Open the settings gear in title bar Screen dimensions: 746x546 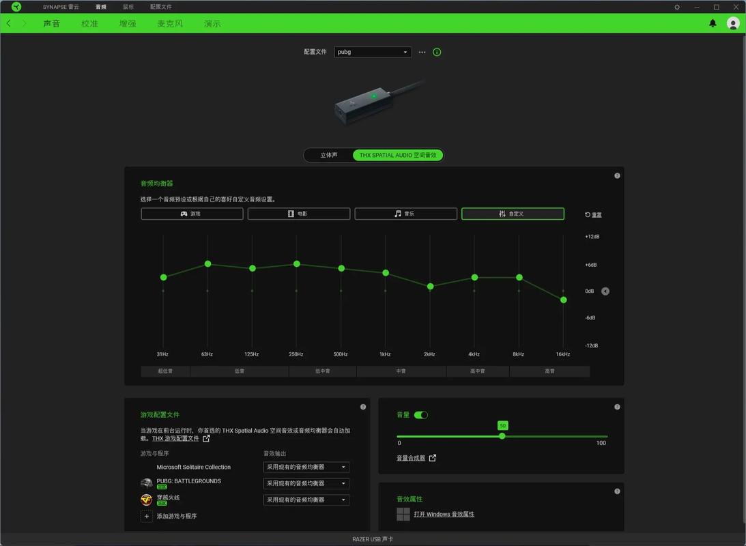pos(677,7)
